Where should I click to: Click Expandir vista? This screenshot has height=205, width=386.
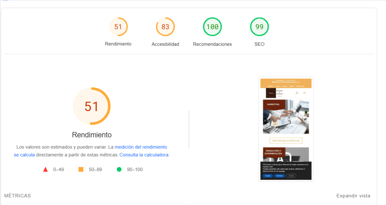pyautogui.click(x=353, y=196)
